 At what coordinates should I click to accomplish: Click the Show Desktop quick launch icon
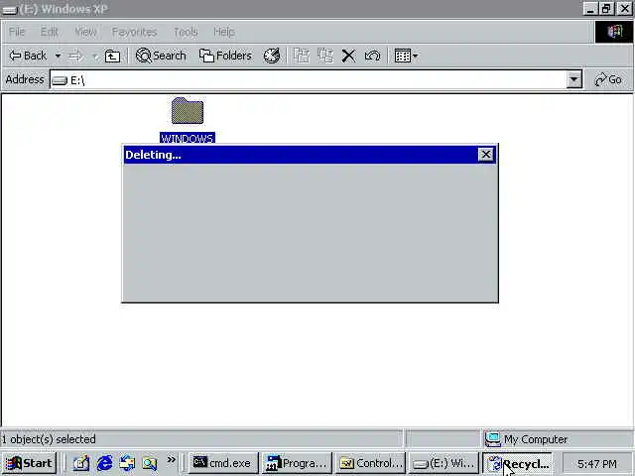tap(81, 463)
